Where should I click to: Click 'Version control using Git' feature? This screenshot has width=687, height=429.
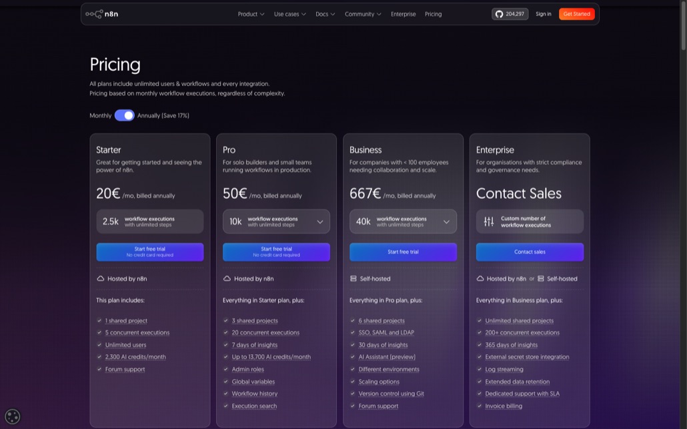(x=392, y=394)
